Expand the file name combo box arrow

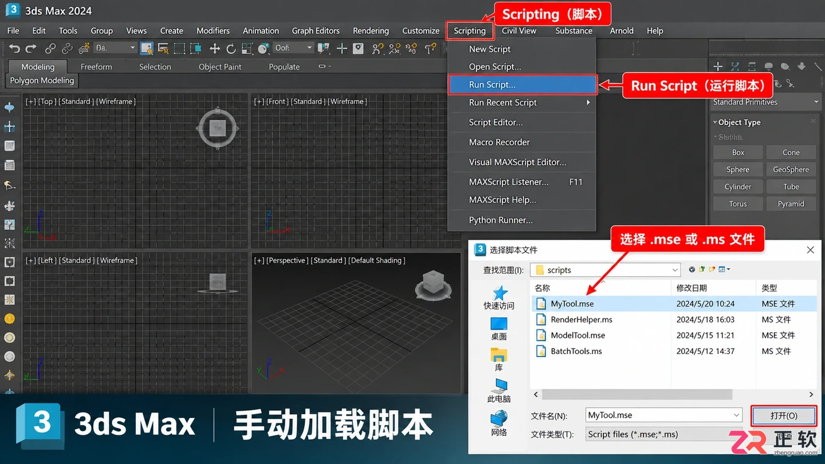coord(737,415)
